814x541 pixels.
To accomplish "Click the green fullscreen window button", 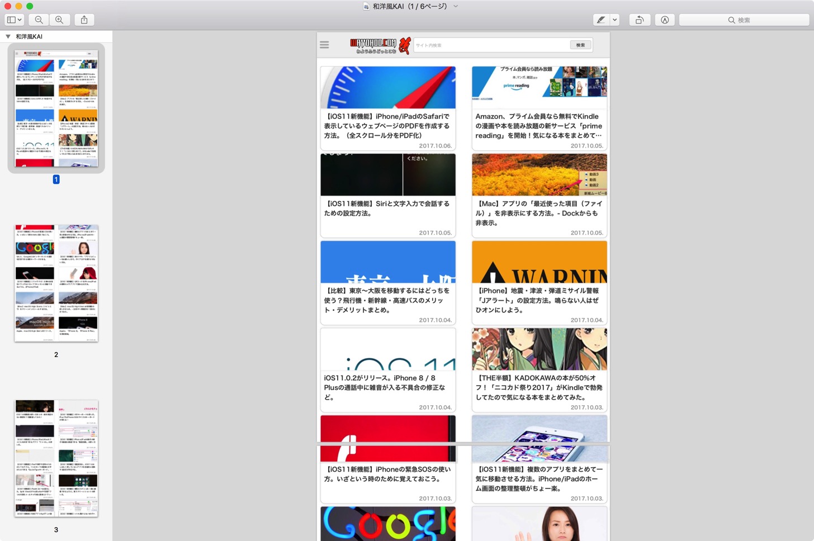I will click(30, 6).
